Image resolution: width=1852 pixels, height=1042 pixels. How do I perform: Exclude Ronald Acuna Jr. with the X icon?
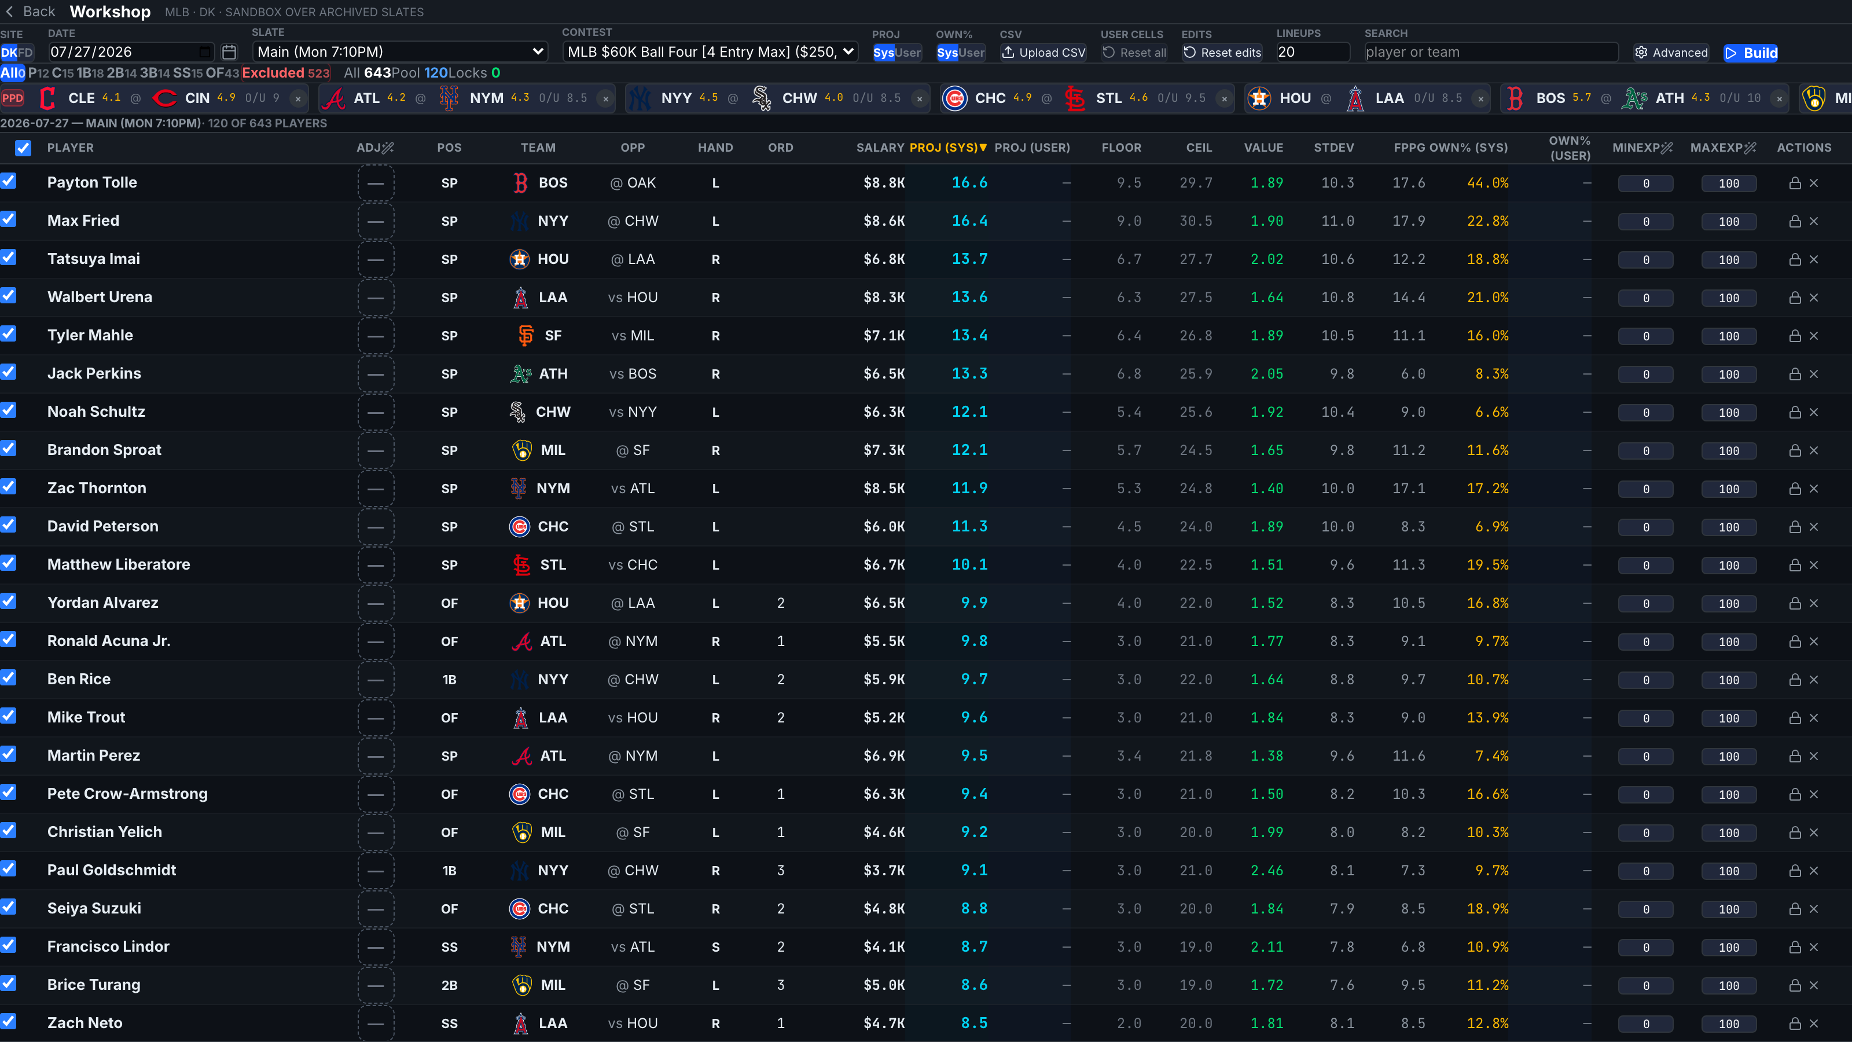[x=1814, y=641]
